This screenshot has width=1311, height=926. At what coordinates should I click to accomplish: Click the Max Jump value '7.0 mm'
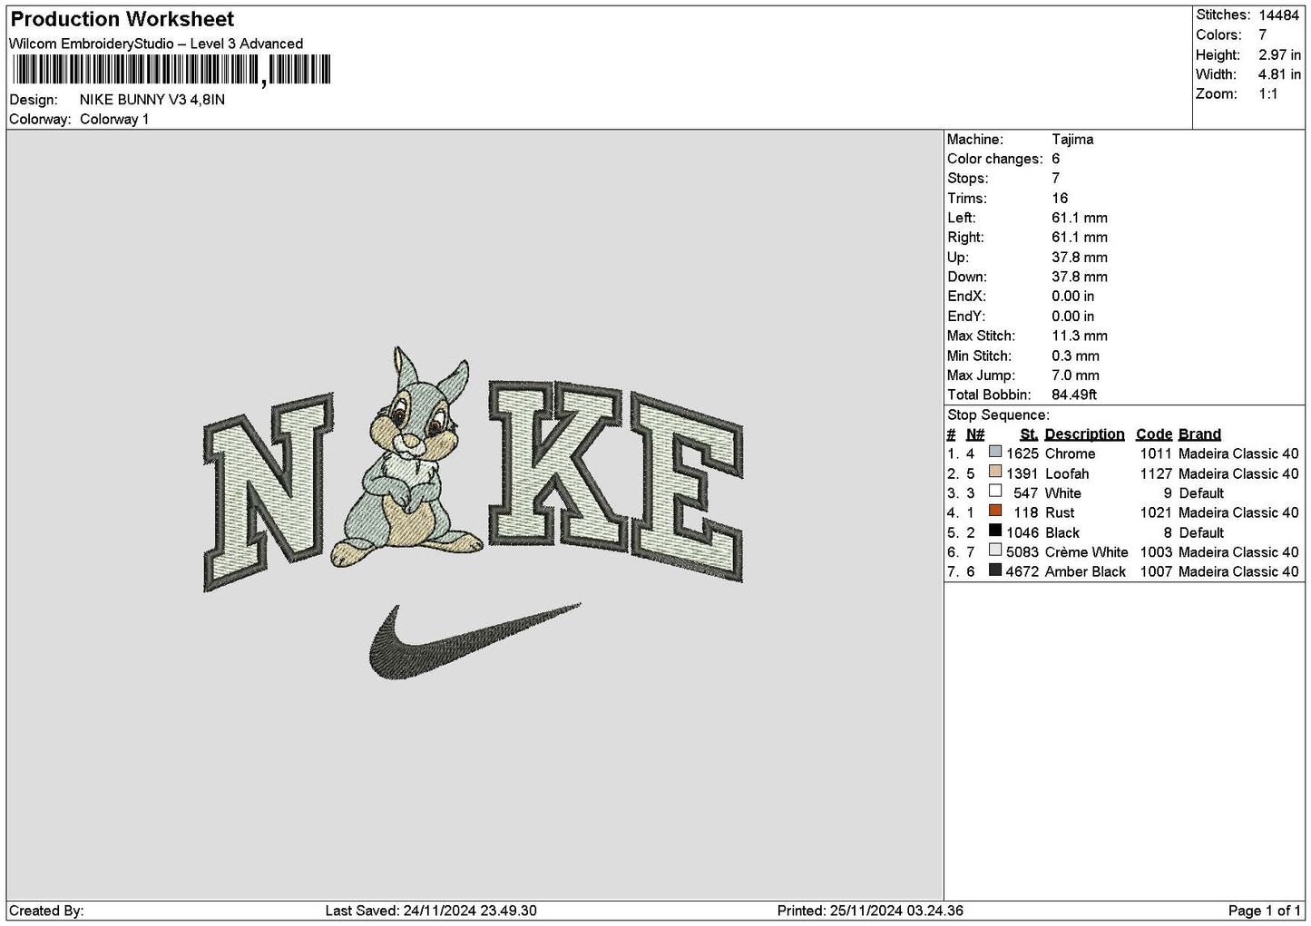(x=1076, y=375)
